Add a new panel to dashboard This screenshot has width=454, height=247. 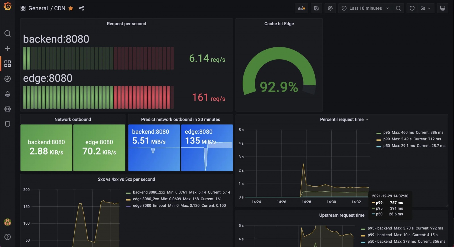[301, 8]
